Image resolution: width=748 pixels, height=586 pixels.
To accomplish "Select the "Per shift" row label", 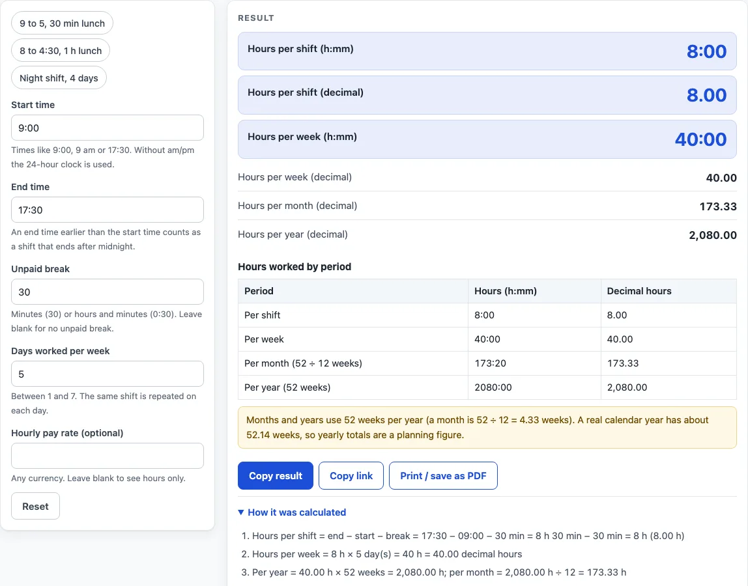I will 263,315.
